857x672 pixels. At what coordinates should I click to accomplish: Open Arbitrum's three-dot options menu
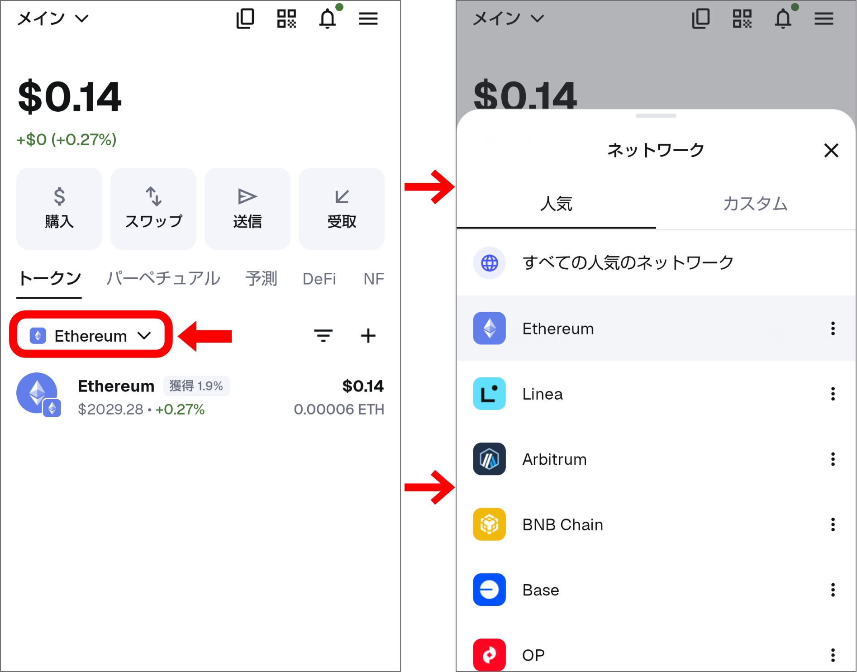pos(833,459)
